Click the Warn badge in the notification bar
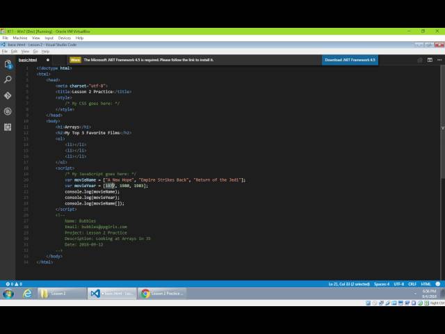Image resolution: width=445 pixels, height=334 pixels. [x=75, y=60]
